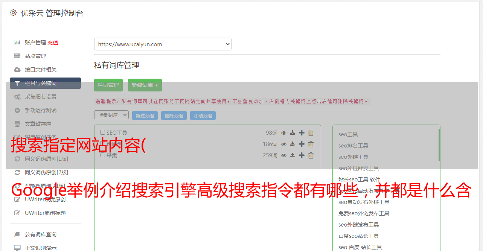Image resolution: width=483 pixels, height=251 pixels.
Task: Add words to the 采集 library
Action: [302, 155]
